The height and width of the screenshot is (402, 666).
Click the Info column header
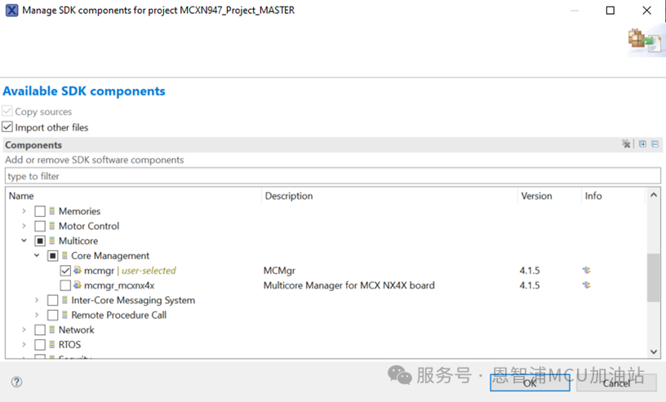pos(614,196)
